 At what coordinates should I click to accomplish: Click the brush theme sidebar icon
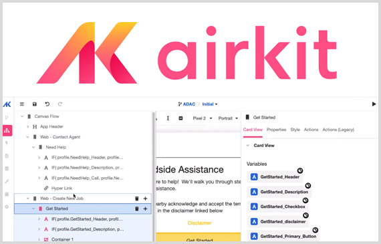[7, 181]
